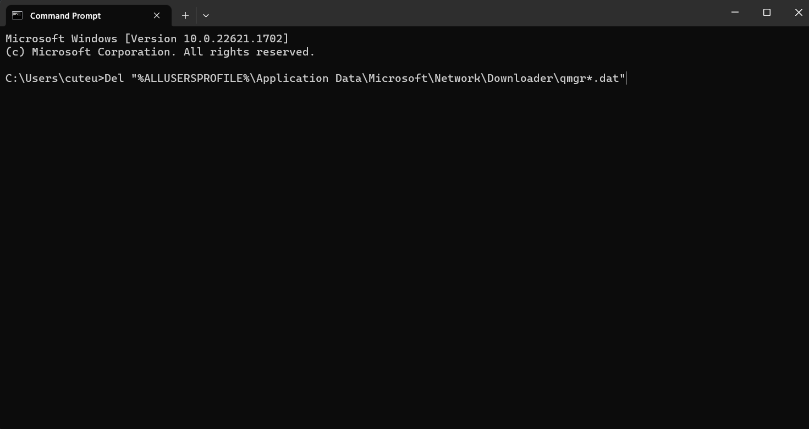Maximize the terminal window
Image resolution: width=809 pixels, height=429 pixels.
(x=767, y=12)
